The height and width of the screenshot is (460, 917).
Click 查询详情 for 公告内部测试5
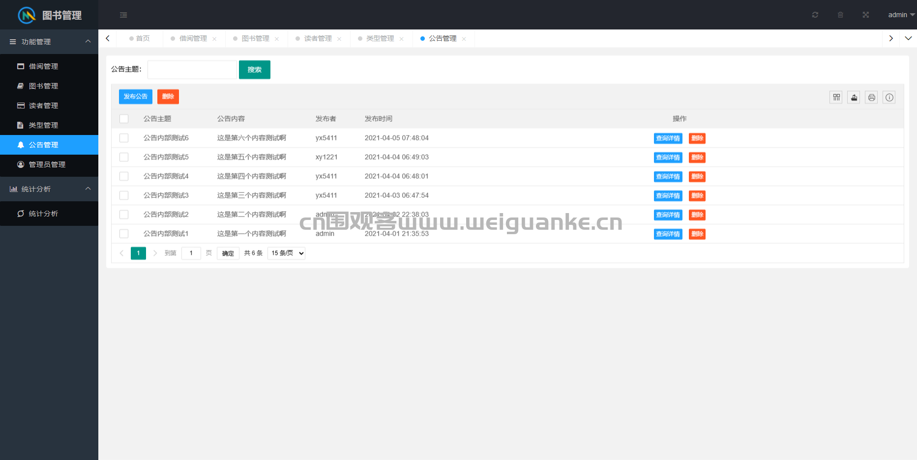[668, 157]
